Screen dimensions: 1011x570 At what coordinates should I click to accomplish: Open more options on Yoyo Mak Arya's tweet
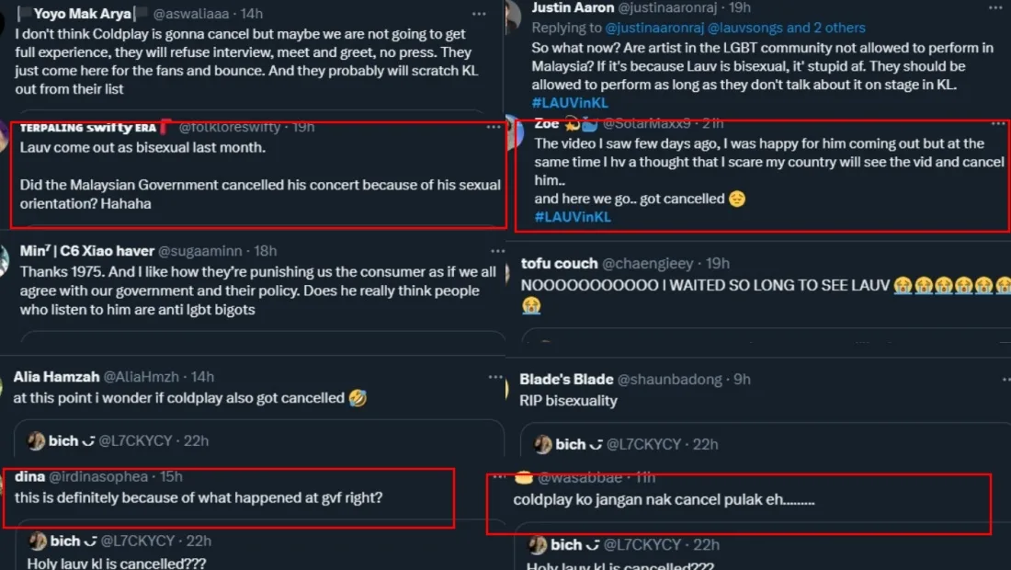pyautogui.click(x=479, y=14)
